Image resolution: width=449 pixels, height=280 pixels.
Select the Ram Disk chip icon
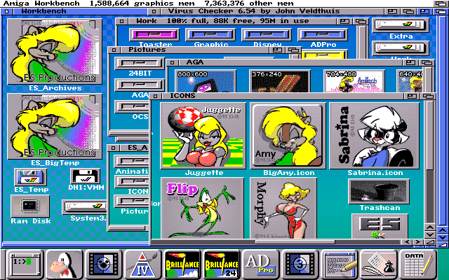click(x=29, y=206)
